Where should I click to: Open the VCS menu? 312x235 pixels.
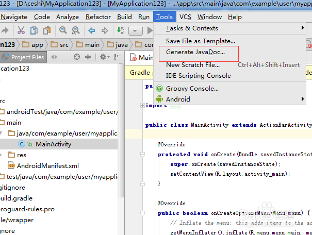185,17
